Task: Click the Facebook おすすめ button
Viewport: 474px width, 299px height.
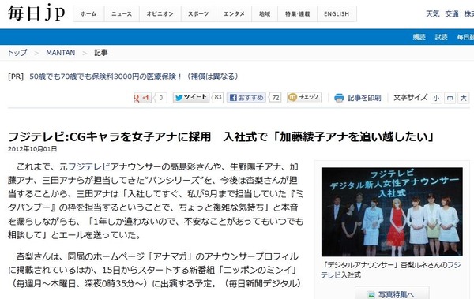Action: click(x=246, y=97)
